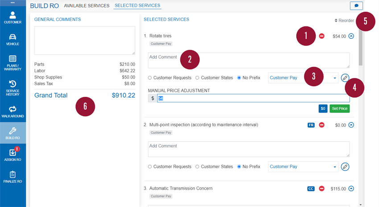The height and width of the screenshot is (207, 379).
Task: Click the Grand Total $910.22 amount
Action: pos(123,95)
